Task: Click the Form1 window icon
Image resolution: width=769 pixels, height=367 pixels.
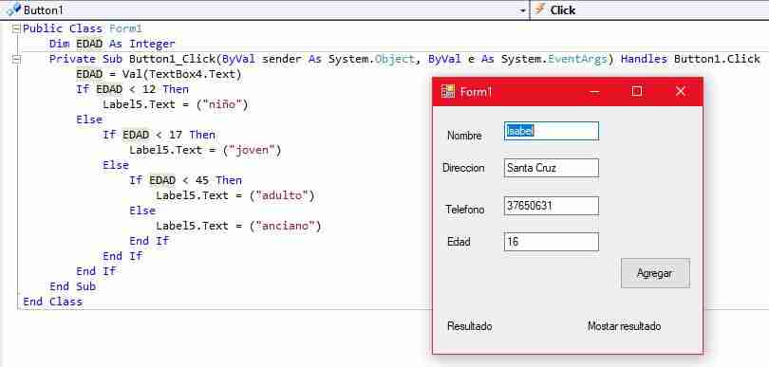Action: (448, 91)
